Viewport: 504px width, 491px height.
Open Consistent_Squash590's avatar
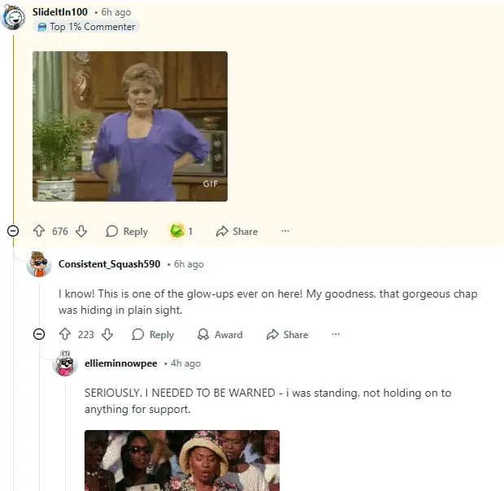point(39,264)
